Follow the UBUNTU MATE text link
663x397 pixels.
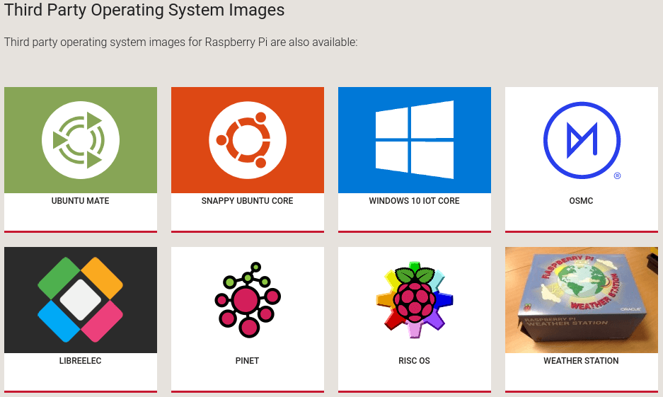tap(81, 201)
